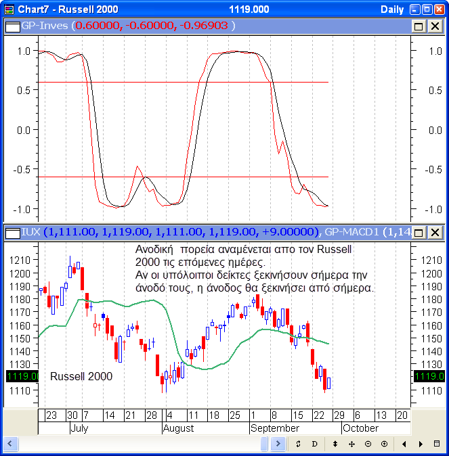Step chart left with the black left arrow
The width and height of the screenshot is (449, 456).
[x=404, y=444]
